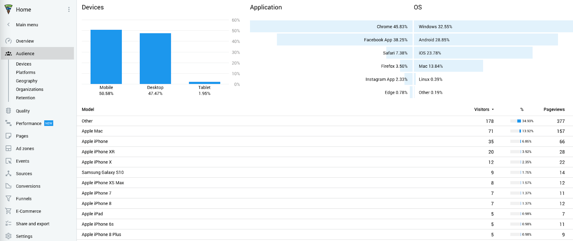Image resolution: width=573 pixels, height=241 pixels.
Task: Click the E-Commerce cart icon
Action: click(8, 211)
